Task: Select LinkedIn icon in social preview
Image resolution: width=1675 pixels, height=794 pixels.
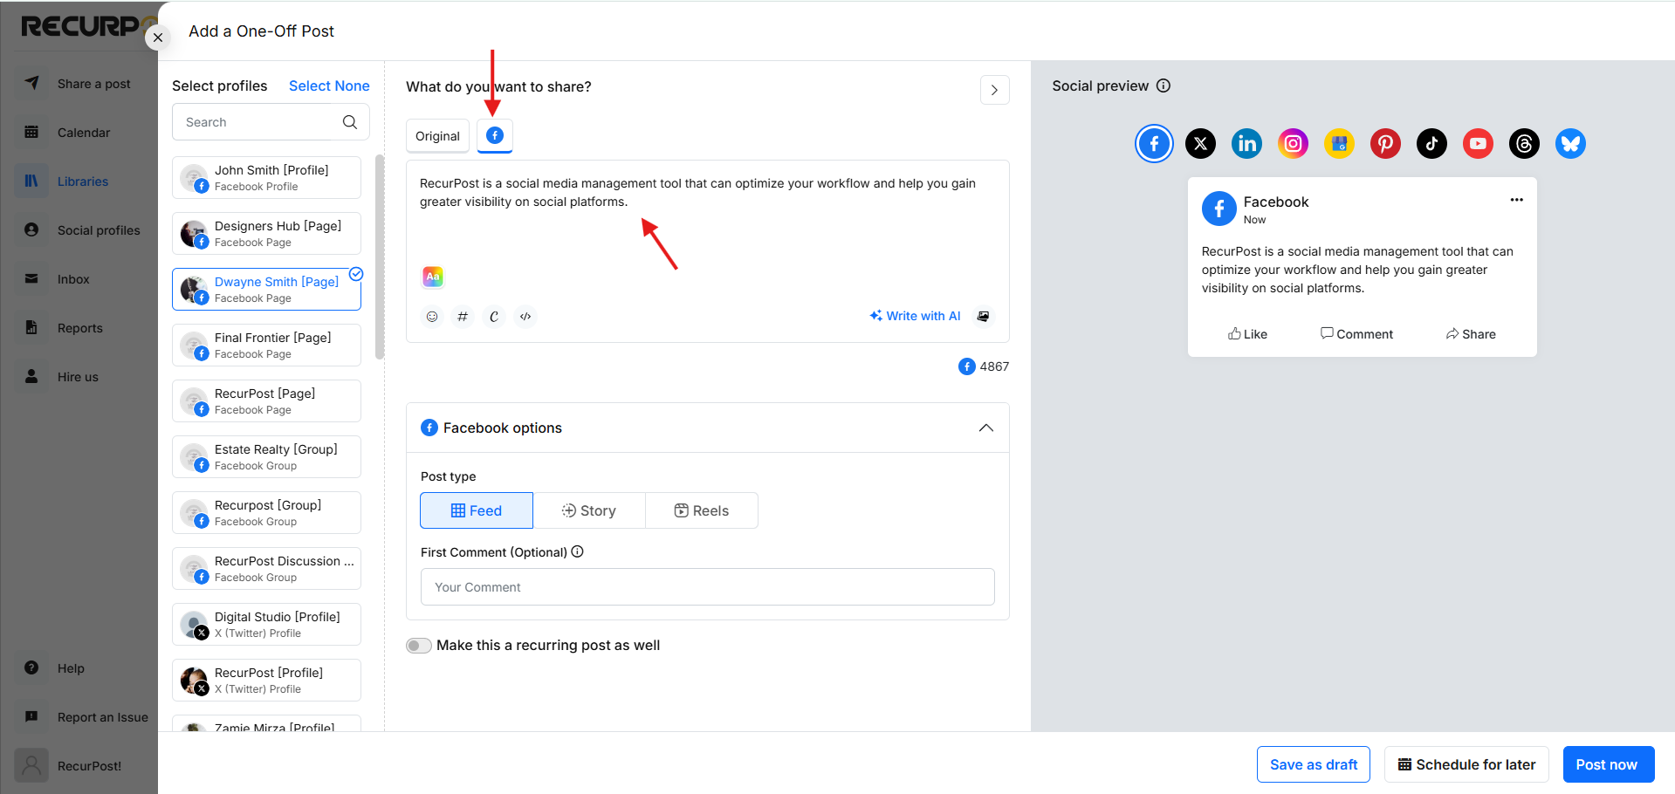Action: point(1247,143)
